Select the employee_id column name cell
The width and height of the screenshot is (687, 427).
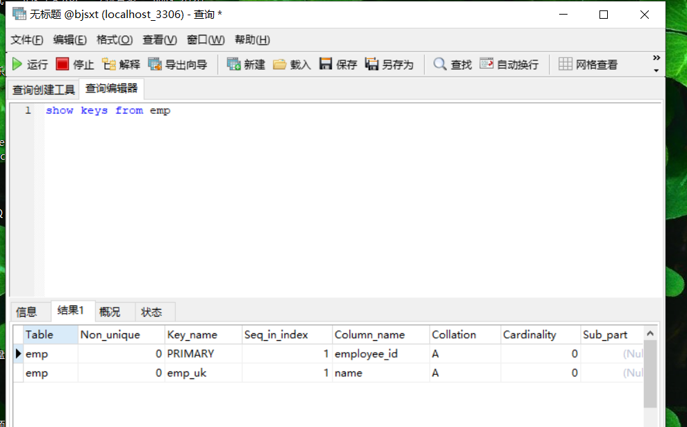381,354
